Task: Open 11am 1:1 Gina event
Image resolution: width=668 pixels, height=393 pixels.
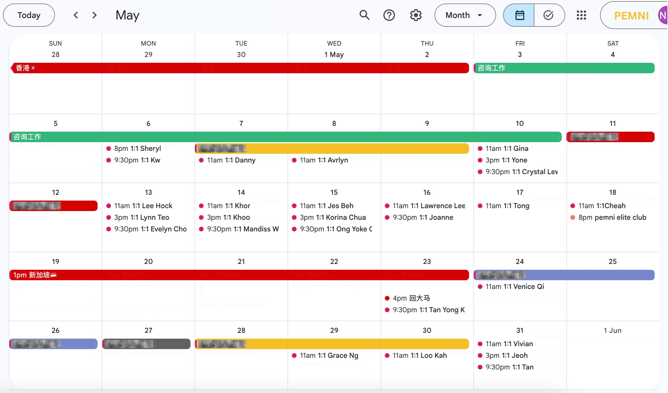Action: coord(503,149)
